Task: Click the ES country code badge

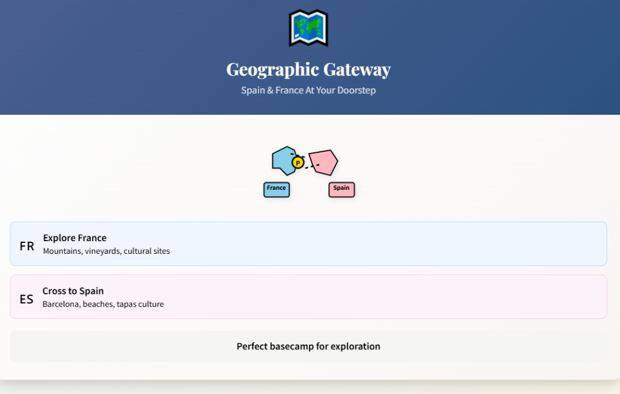Action: tap(26, 299)
